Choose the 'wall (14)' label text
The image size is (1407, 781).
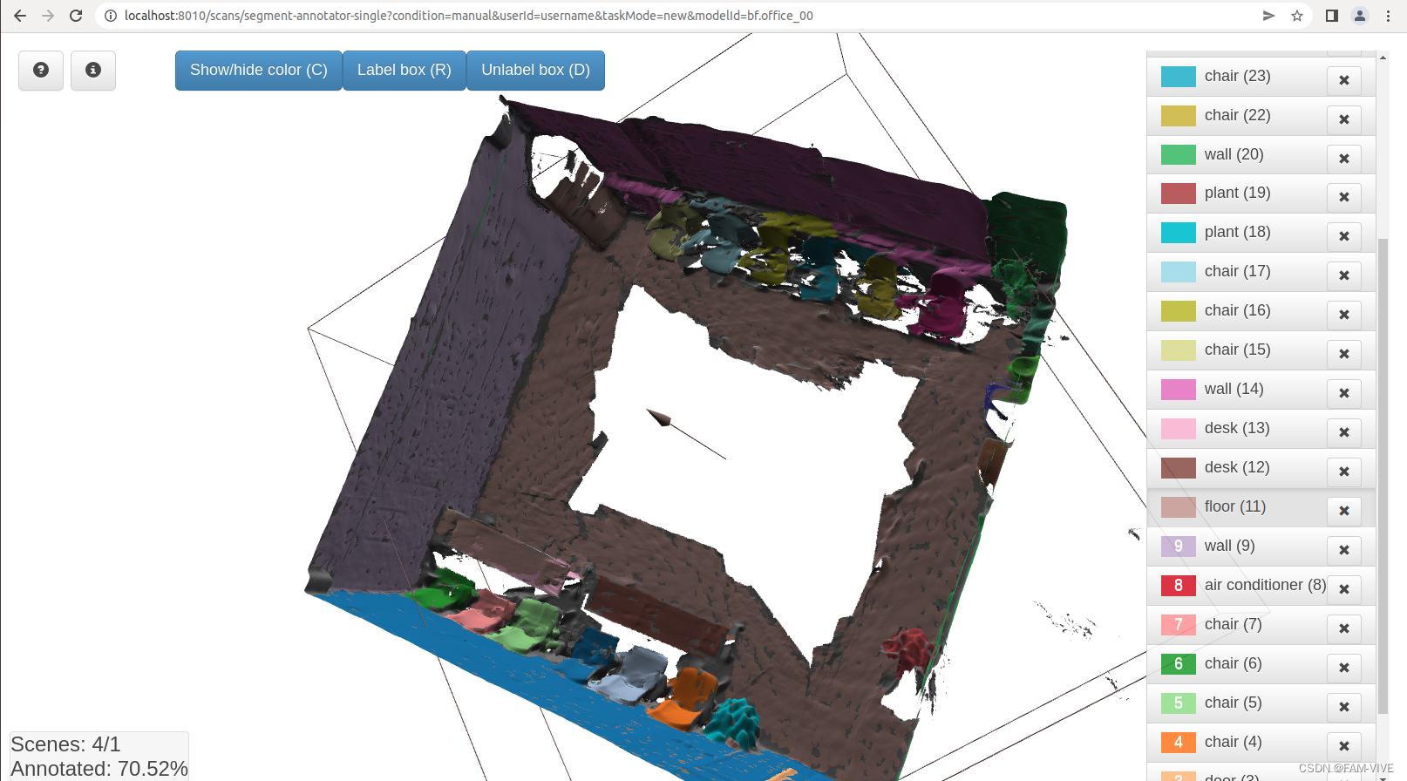pyautogui.click(x=1234, y=389)
